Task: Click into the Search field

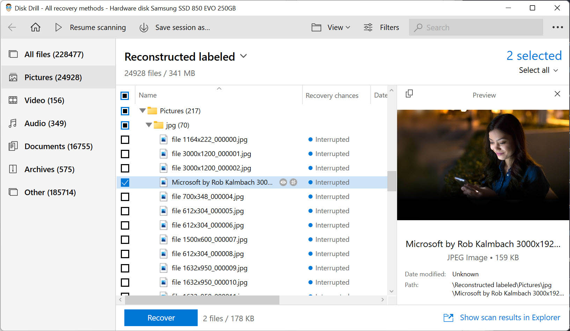Action: pos(476,28)
